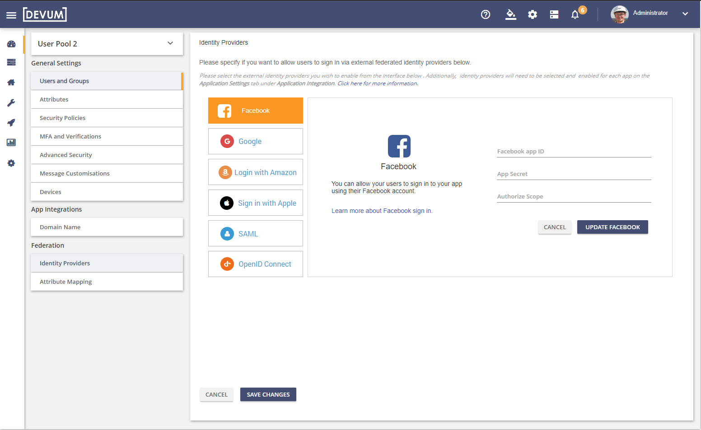Click the large Facebook logo
Viewport: 701px width, 430px height.
click(399, 146)
